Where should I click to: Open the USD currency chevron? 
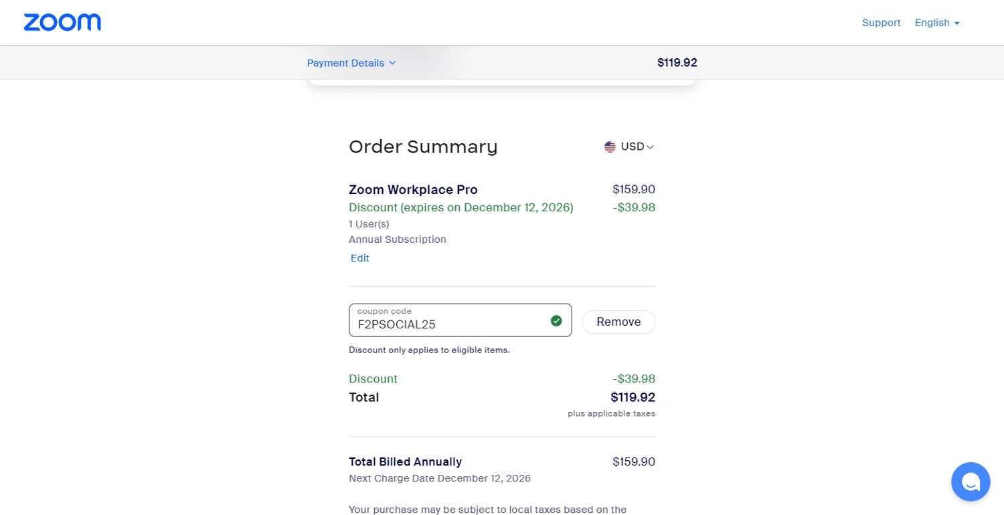pyautogui.click(x=650, y=147)
